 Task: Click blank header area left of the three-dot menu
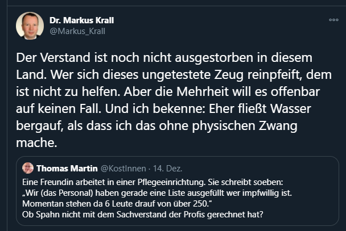(228, 23)
